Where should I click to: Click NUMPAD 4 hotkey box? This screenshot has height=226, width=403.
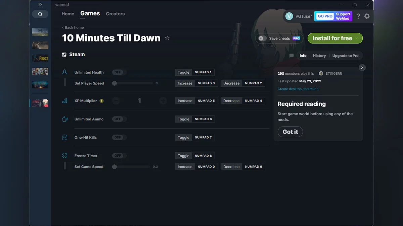pos(254,101)
